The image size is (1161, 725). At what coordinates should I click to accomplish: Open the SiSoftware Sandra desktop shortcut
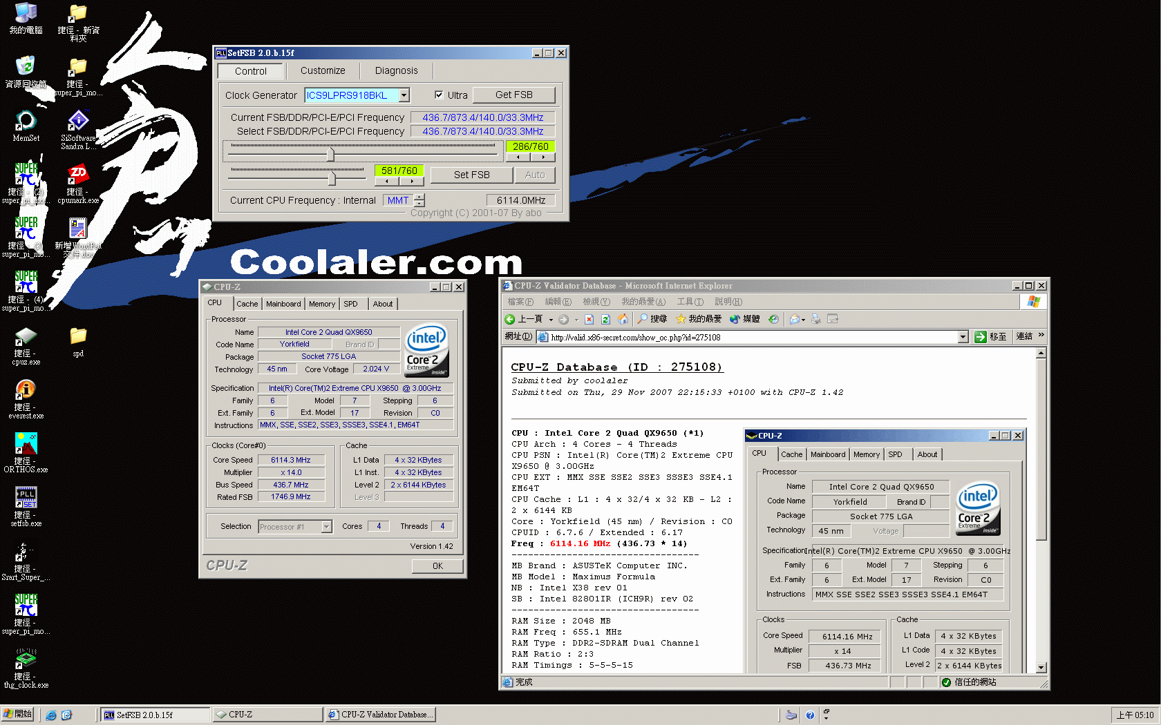pos(78,130)
